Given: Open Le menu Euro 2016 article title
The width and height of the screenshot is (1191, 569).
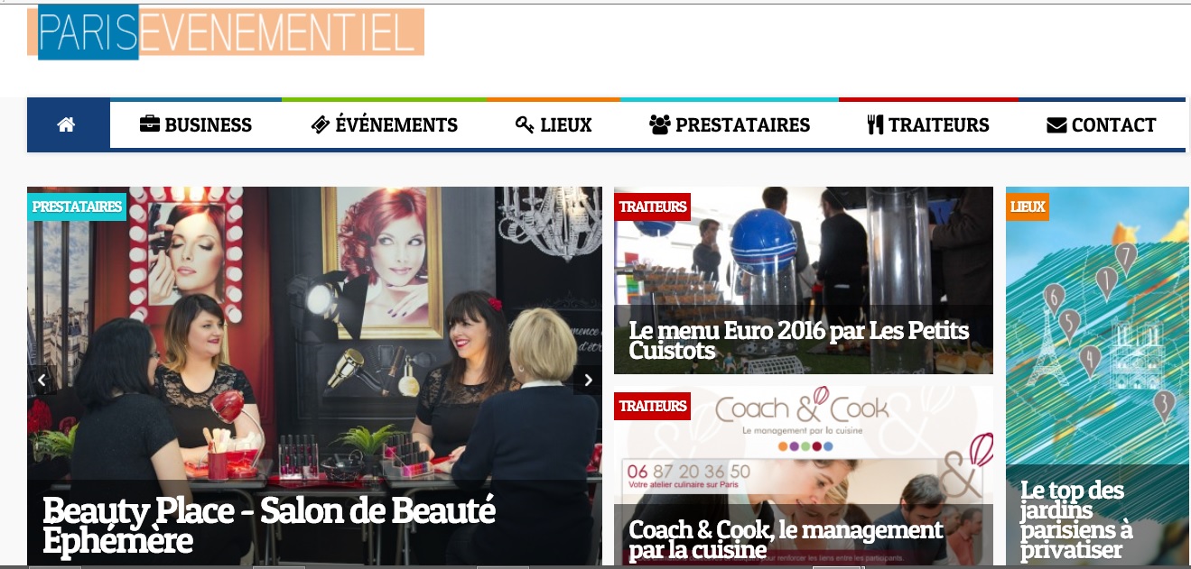Looking at the screenshot, I should coord(799,341).
